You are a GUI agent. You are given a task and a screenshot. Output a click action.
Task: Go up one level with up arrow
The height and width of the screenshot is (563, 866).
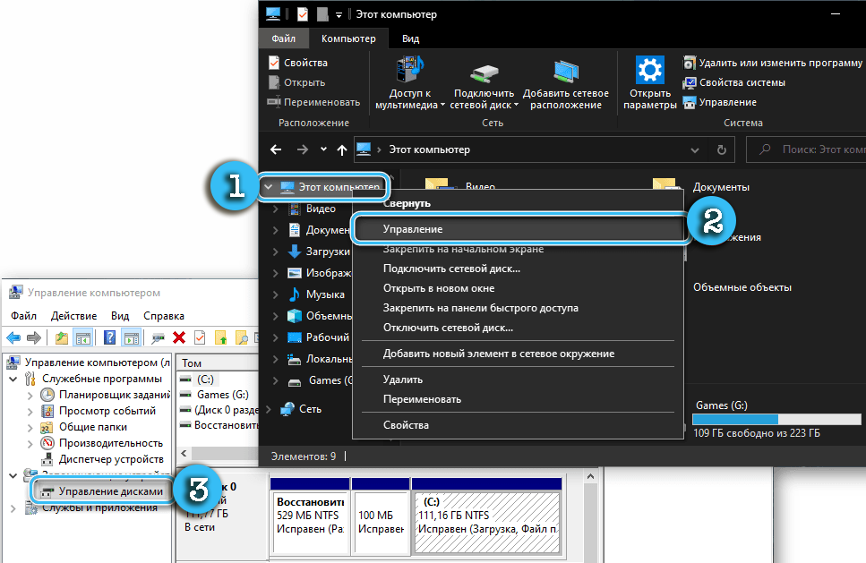tap(342, 149)
